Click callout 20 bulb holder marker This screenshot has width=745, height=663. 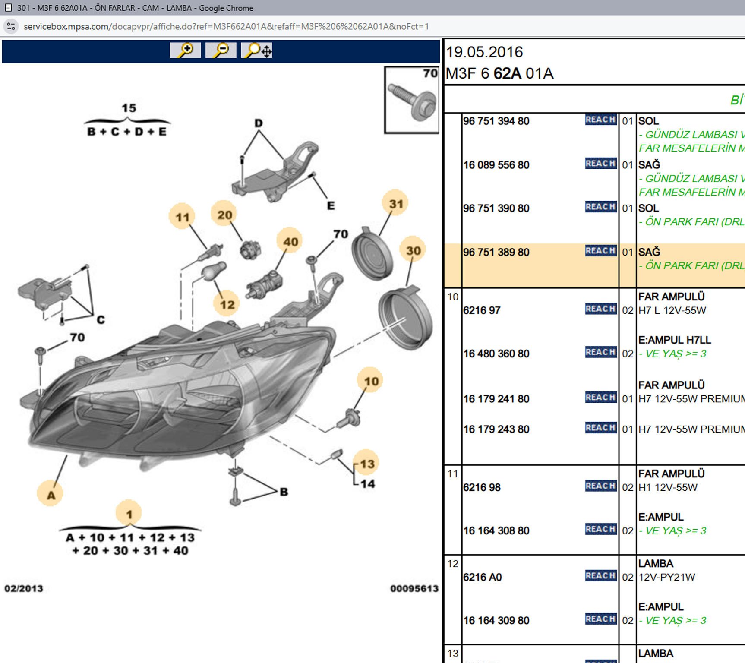[x=224, y=215]
